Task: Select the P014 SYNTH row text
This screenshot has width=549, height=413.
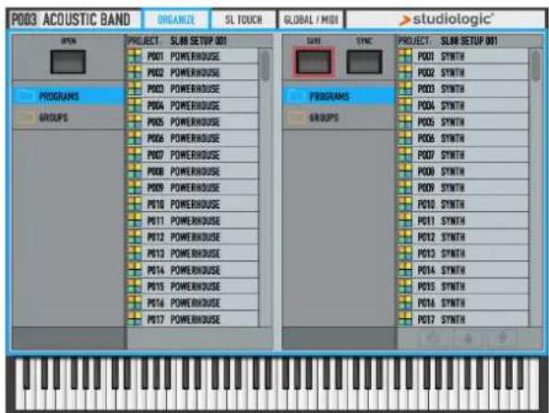Action: 441,270
